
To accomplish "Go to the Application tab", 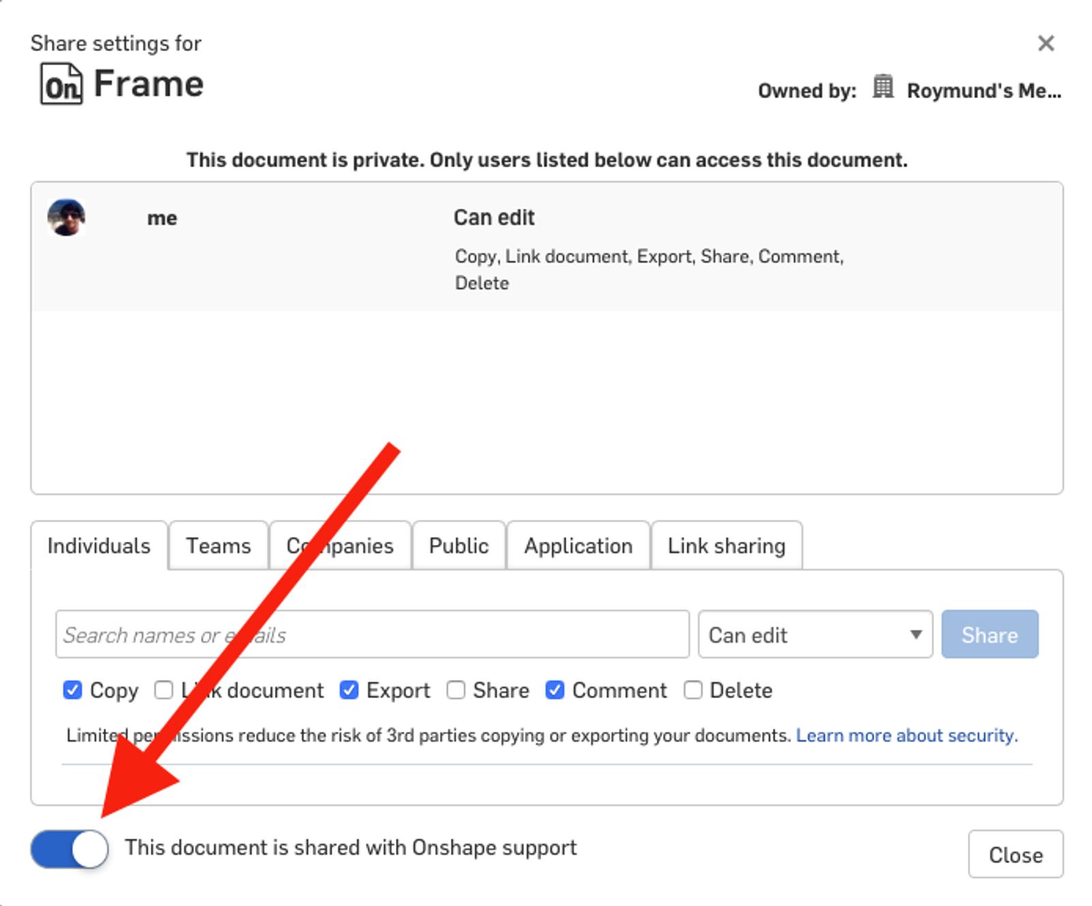I will click(x=578, y=546).
